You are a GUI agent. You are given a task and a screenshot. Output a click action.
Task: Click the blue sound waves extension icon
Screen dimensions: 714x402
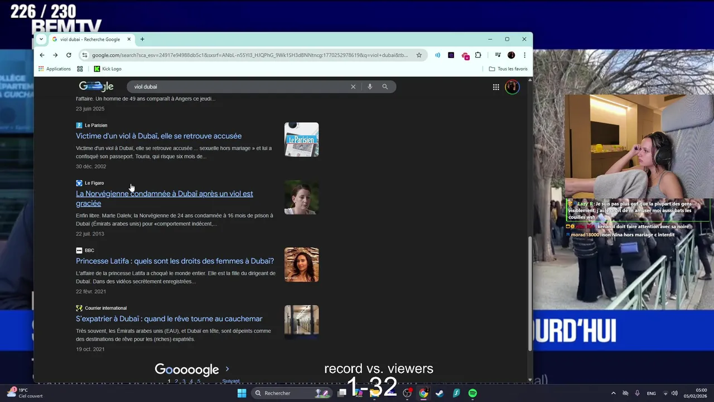click(x=438, y=55)
